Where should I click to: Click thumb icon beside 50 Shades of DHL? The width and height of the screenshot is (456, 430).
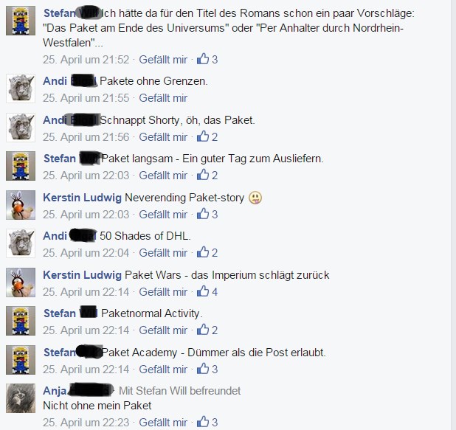(x=203, y=252)
